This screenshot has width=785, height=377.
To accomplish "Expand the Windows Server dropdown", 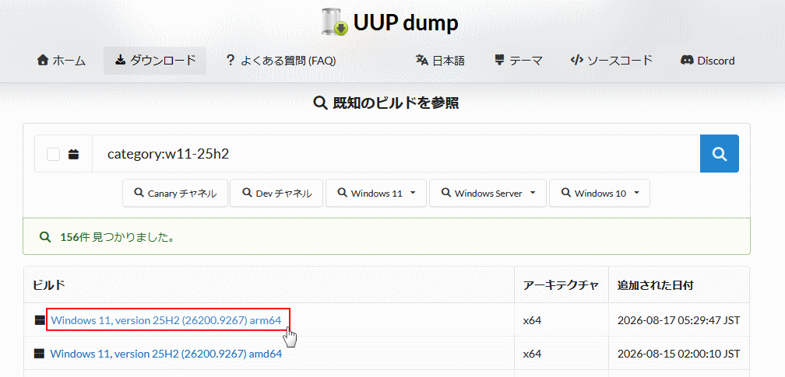I will (x=488, y=193).
